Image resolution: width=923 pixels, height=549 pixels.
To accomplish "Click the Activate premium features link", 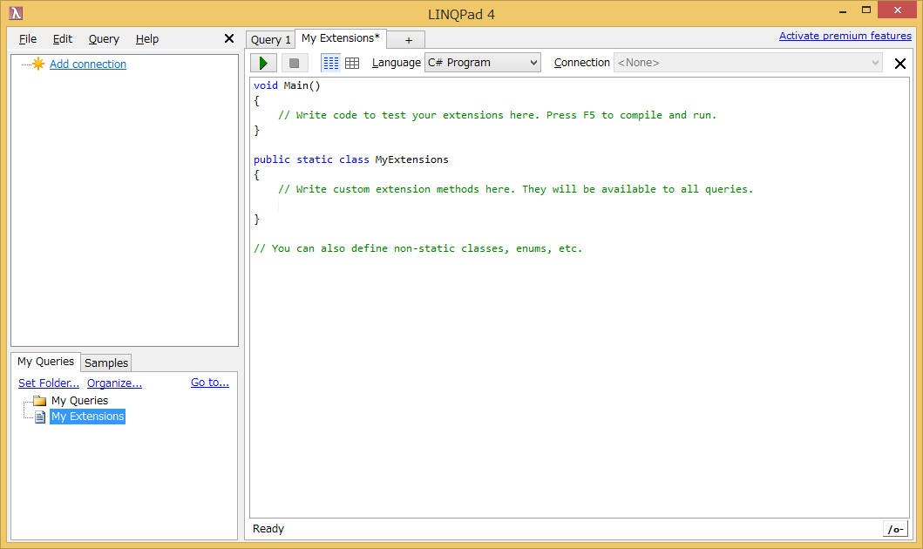I will pos(845,36).
